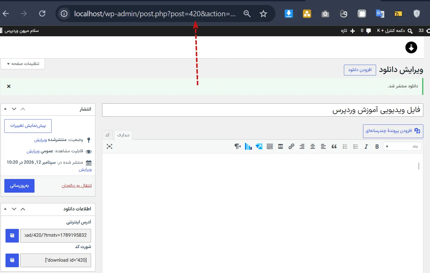This screenshot has height=273, width=430.
Task: Click the blue update button
Action: [x=19, y=186]
